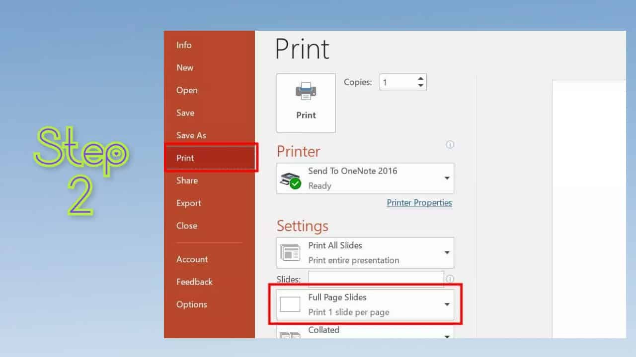
Task: Open the Print All Slides dropdown
Action: 446,252
